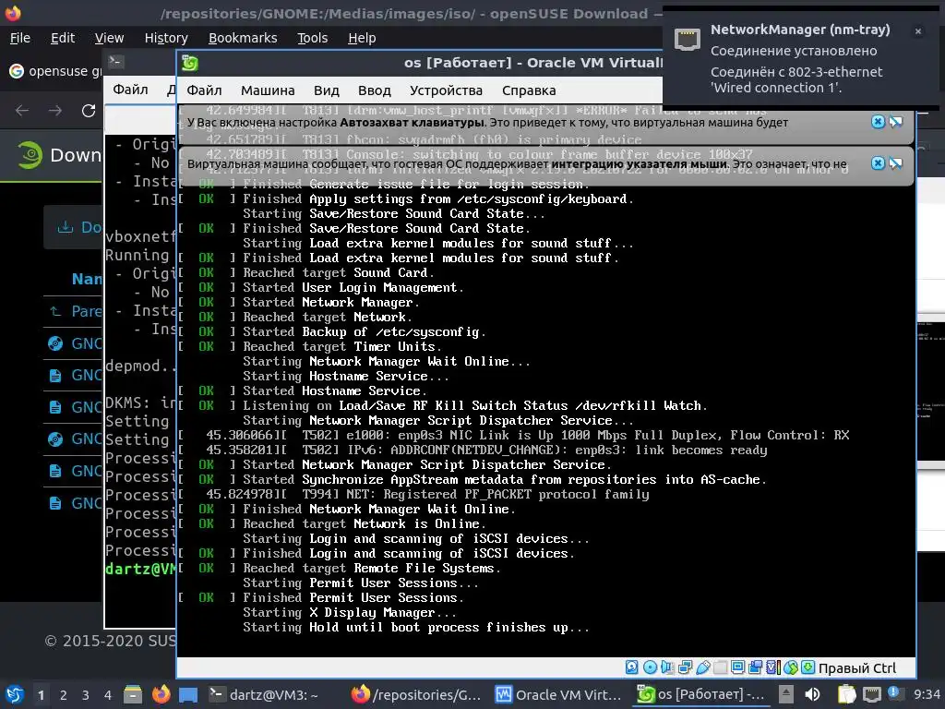Image resolution: width=945 pixels, height=709 pixels.
Task: Click the Firefox forward arrow button
Action: (x=55, y=111)
